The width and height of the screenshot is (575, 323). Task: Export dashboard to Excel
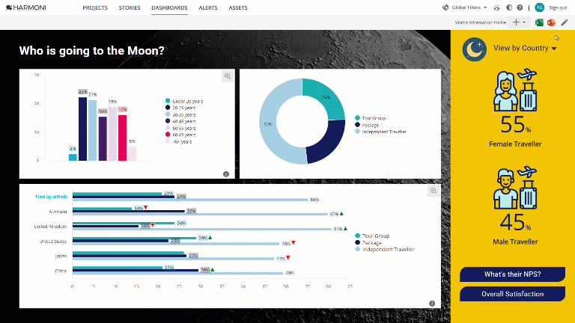click(539, 22)
